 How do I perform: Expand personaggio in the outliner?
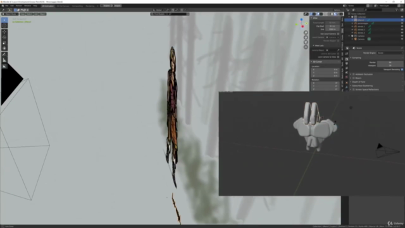click(352, 23)
